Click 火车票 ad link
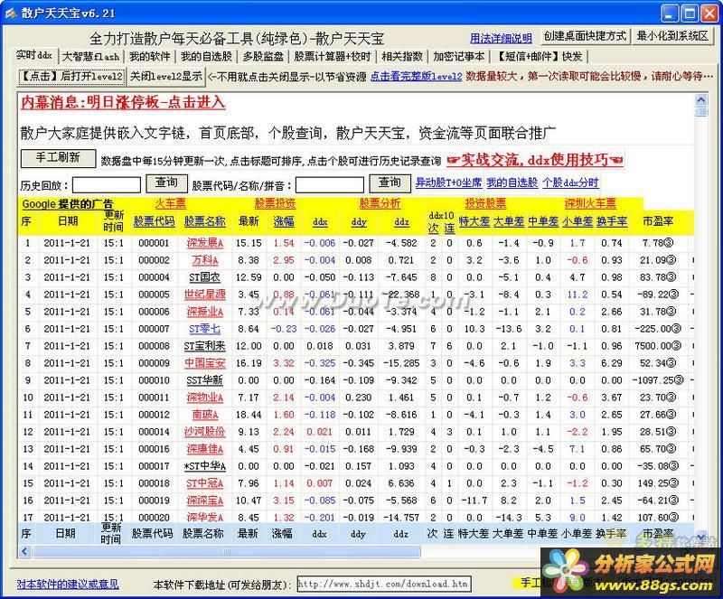This screenshot has width=723, height=599. pyautogui.click(x=170, y=203)
